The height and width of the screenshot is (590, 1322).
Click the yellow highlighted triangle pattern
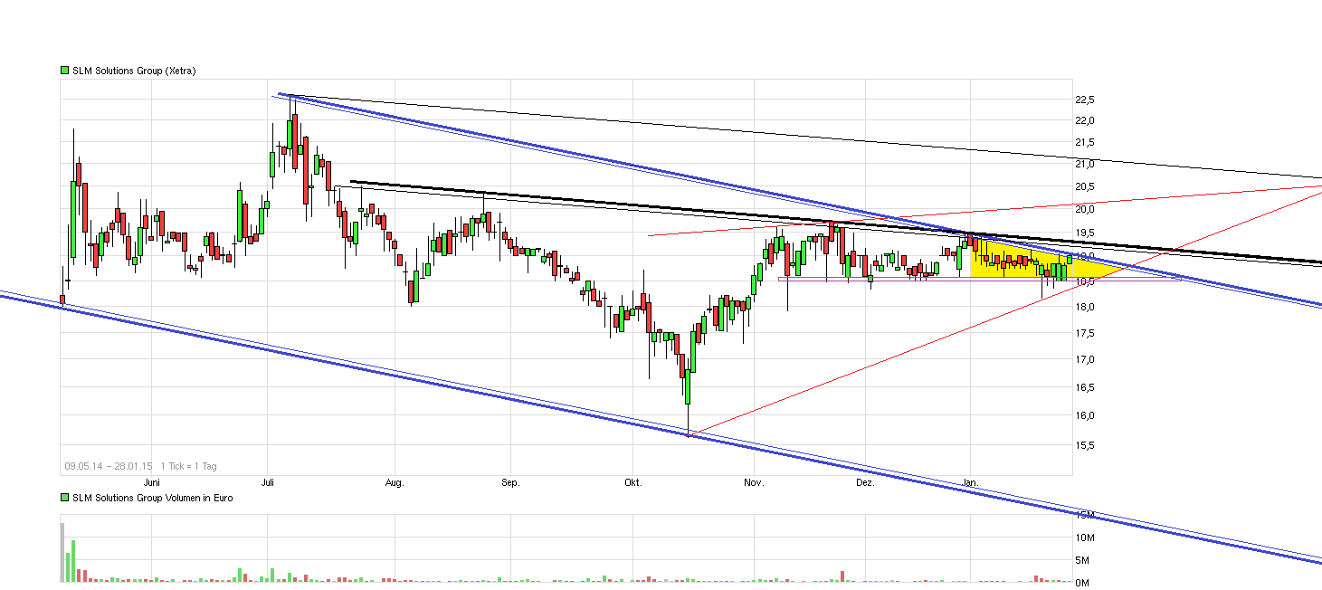pos(1013,262)
